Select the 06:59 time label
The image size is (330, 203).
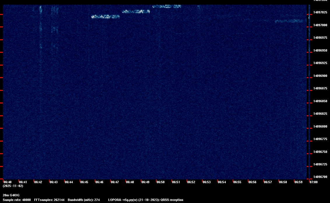pyautogui.click(x=299, y=182)
